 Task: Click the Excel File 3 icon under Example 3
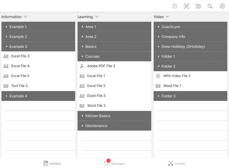(x=6, y=56)
